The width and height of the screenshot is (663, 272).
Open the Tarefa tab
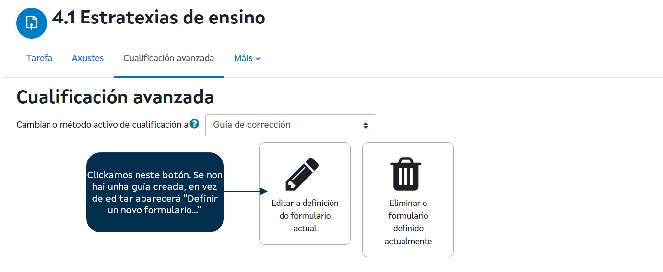click(39, 58)
